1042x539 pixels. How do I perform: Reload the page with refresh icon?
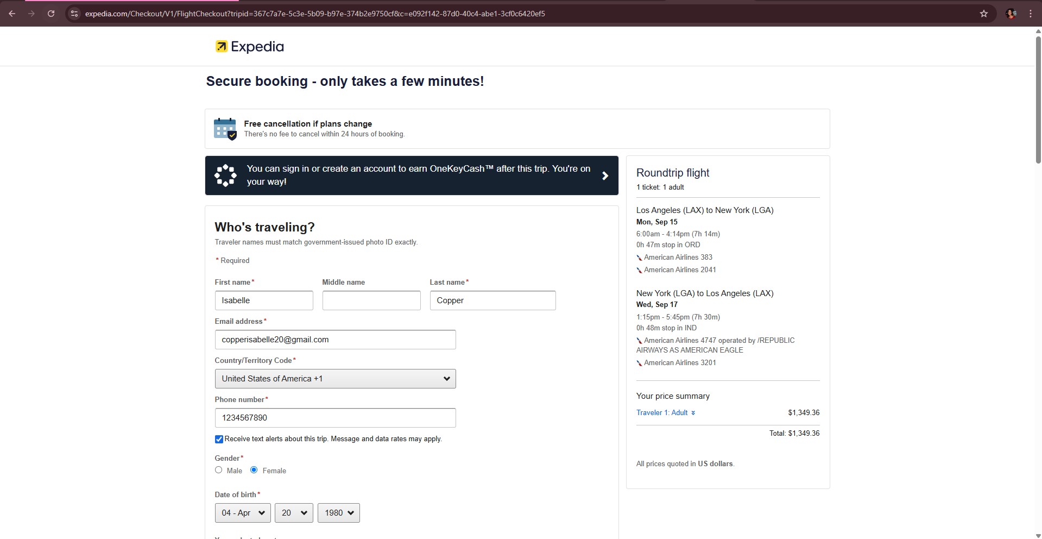pos(51,14)
